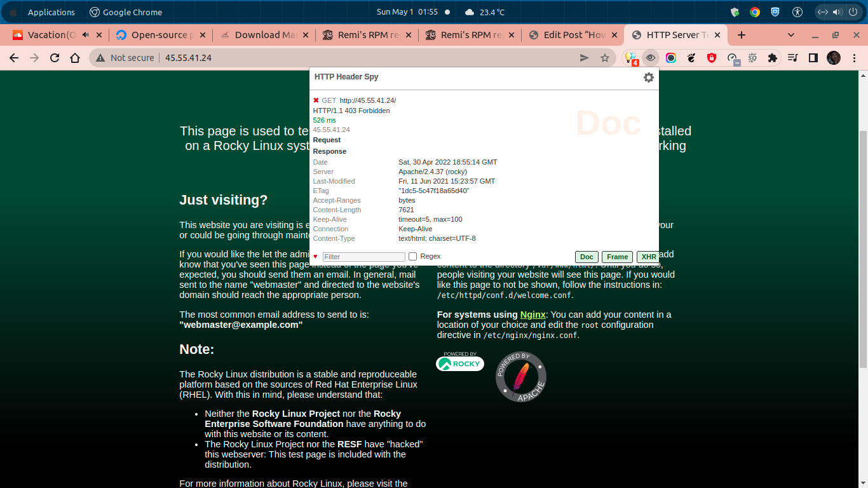Click the Chrome icon in system tray
868x488 pixels.
pos(755,12)
